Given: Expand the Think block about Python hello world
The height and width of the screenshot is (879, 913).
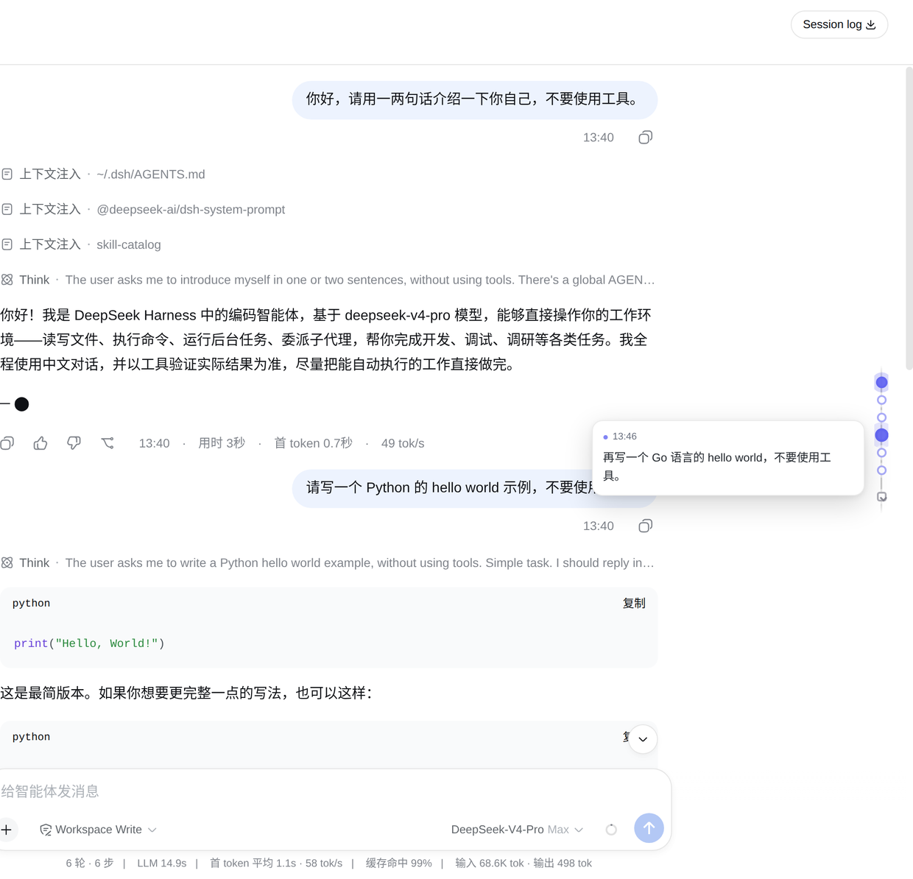Looking at the screenshot, I should pos(328,562).
